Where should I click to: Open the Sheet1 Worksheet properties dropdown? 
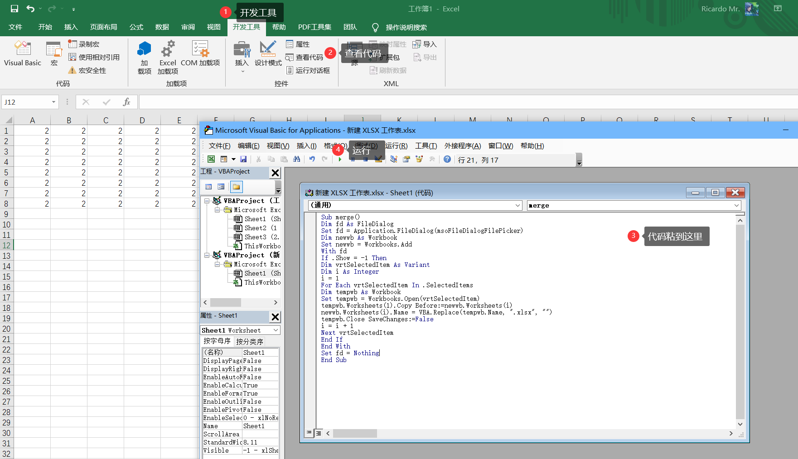(x=276, y=330)
